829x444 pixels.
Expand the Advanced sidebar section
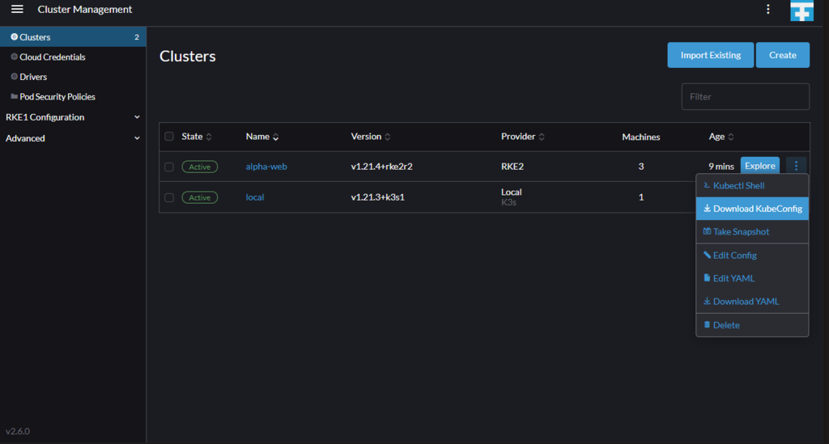coord(73,138)
